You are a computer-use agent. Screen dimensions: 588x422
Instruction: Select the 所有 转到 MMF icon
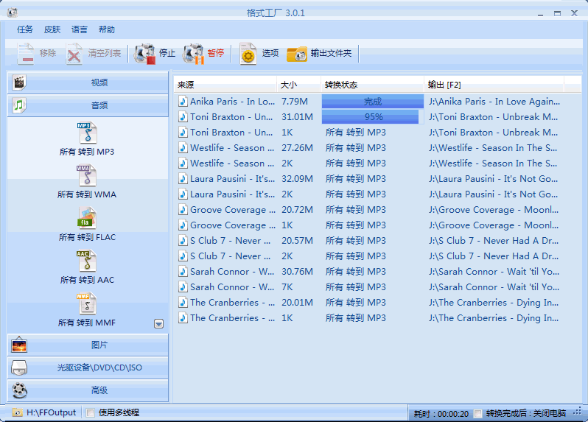click(x=87, y=303)
